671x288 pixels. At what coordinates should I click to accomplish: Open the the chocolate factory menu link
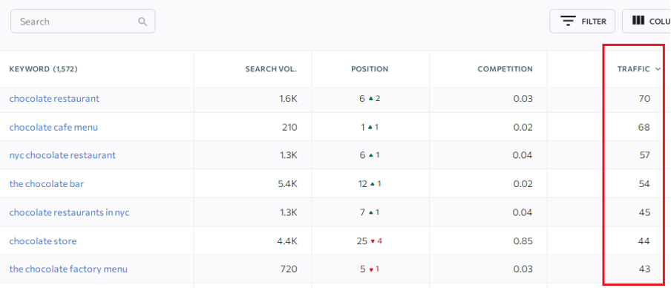tap(68, 269)
